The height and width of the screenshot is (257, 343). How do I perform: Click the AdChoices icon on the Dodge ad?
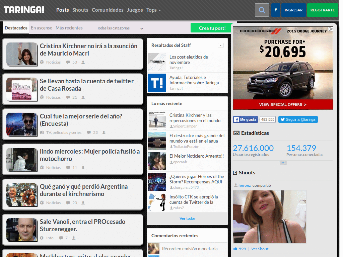point(331,29)
